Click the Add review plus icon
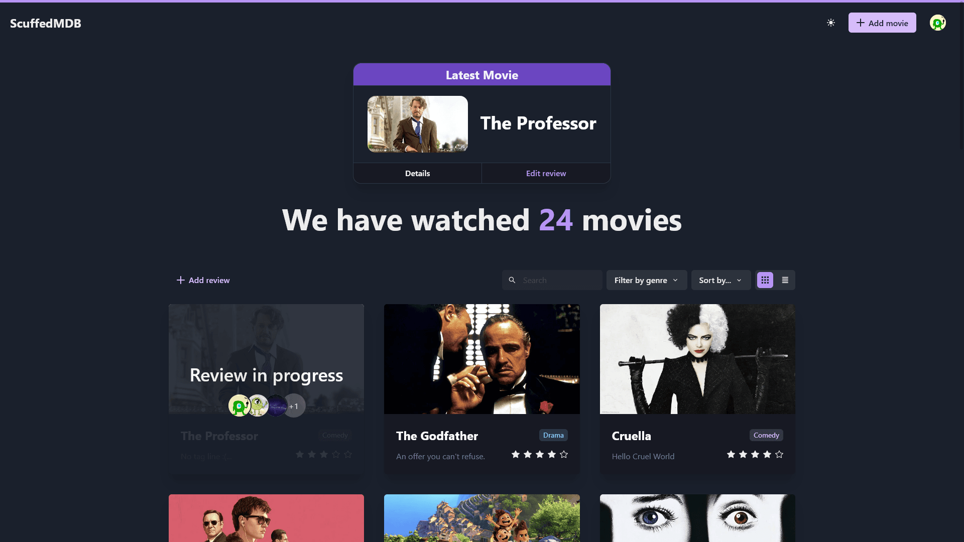Viewport: 964px width, 542px height. point(181,280)
